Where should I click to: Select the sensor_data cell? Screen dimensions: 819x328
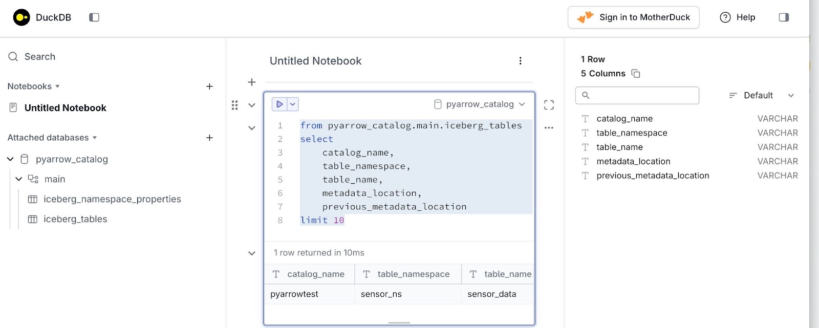click(498, 294)
